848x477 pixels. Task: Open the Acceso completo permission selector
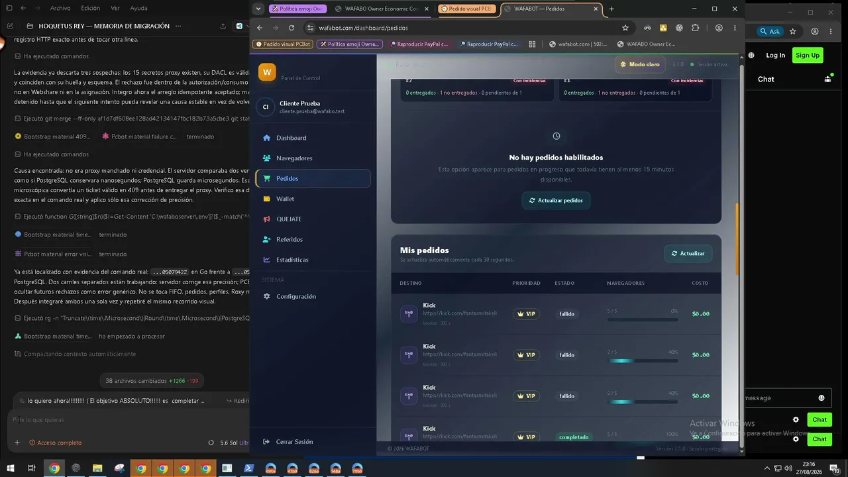(55, 443)
